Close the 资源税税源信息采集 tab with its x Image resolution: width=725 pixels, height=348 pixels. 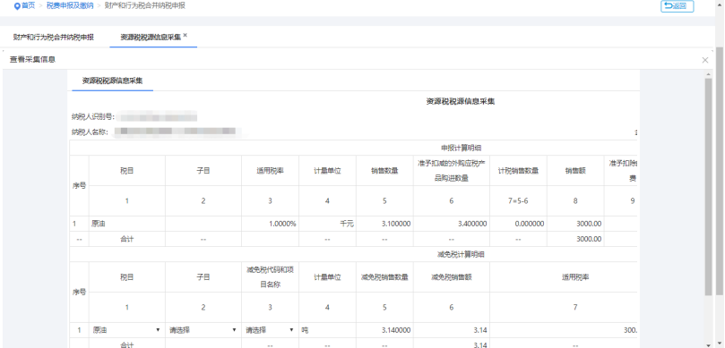pos(185,35)
